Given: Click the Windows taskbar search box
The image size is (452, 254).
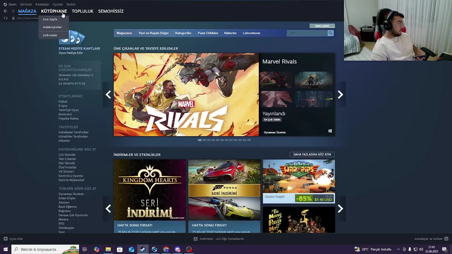Looking at the screenshot, I should 45,249.
